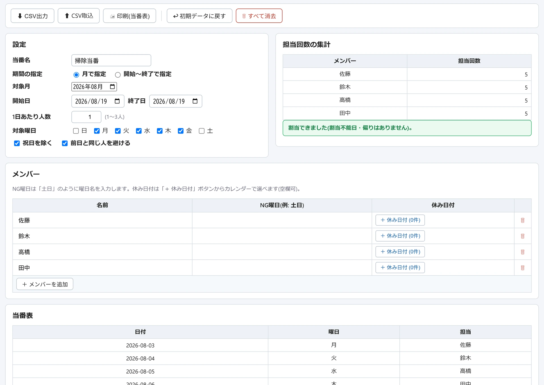Enable the 土 weekday checkbox
The height and width of the screenshot is (385, 544).
click(x=202, y=131)
